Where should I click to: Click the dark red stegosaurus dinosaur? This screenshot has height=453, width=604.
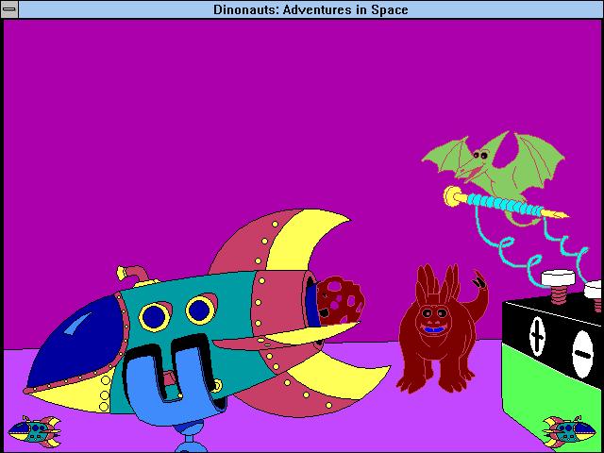443,328
